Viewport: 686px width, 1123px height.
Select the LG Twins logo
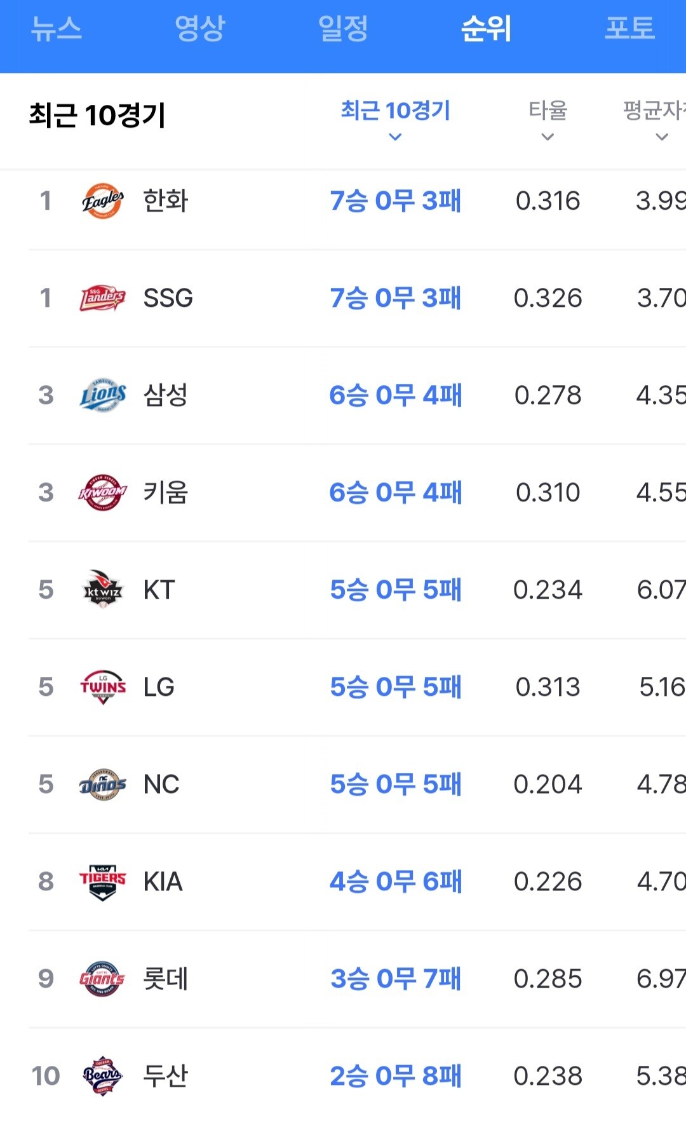click(102, 687)
